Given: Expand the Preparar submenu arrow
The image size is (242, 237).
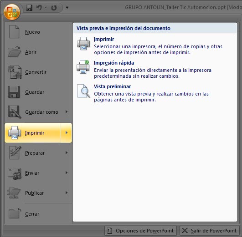Looking at the screenshot, I should [67, 153].
